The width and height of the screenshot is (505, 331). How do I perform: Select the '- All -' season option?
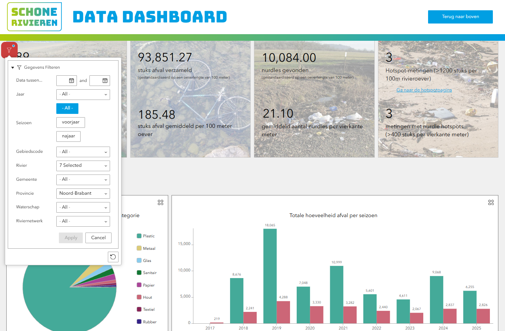click(x=67, y=108)
